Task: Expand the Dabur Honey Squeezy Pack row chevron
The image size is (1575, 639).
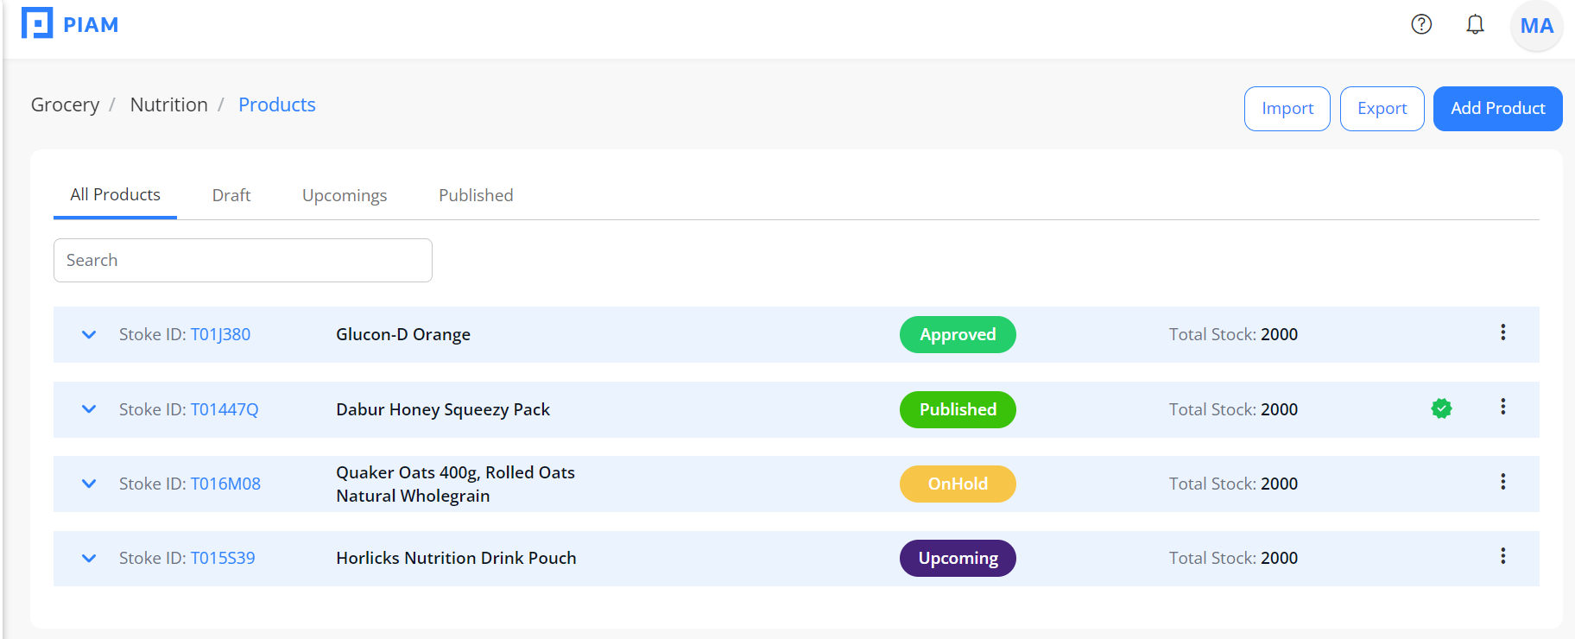Action: point(89,409)
